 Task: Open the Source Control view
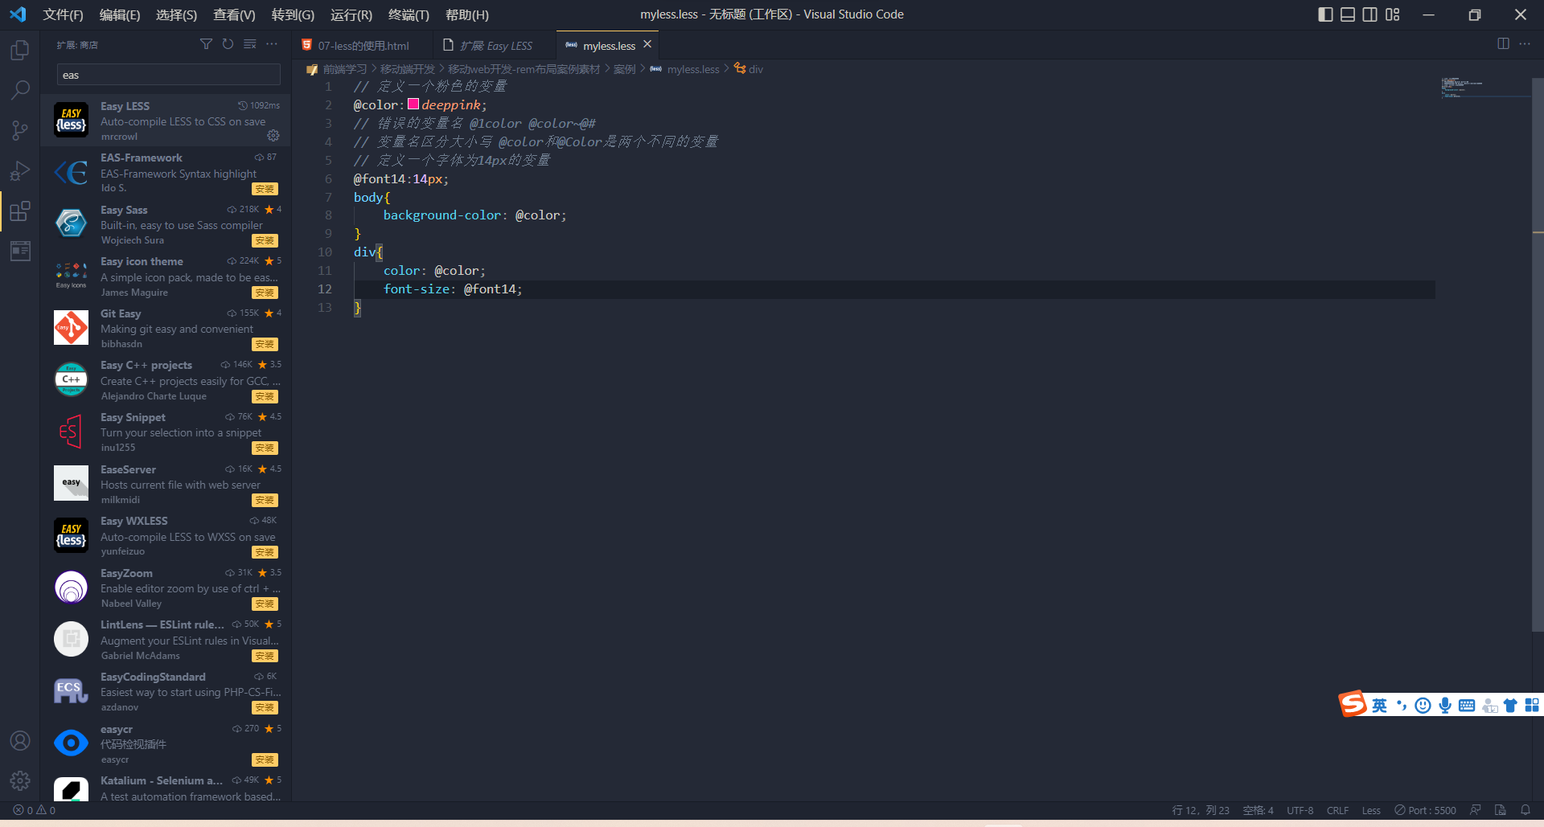tap(19, 129)
